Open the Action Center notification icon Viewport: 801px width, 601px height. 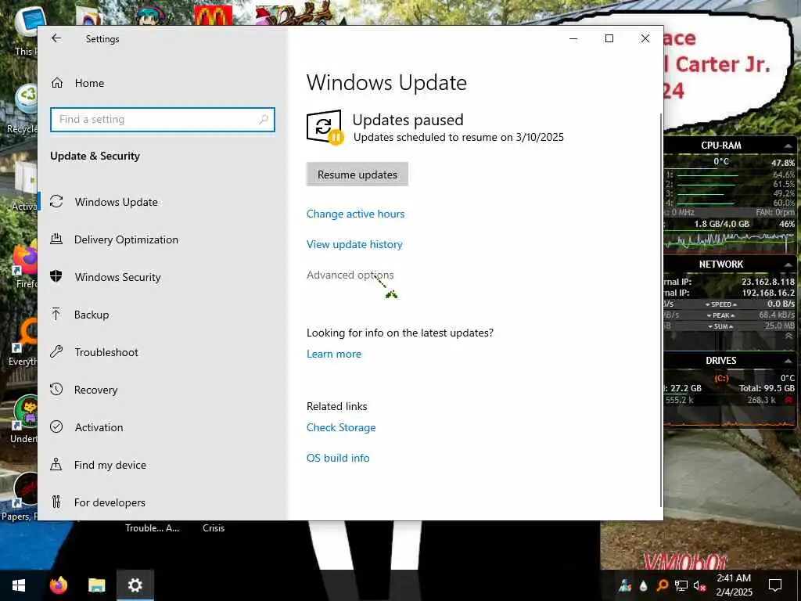click(775, 585)
